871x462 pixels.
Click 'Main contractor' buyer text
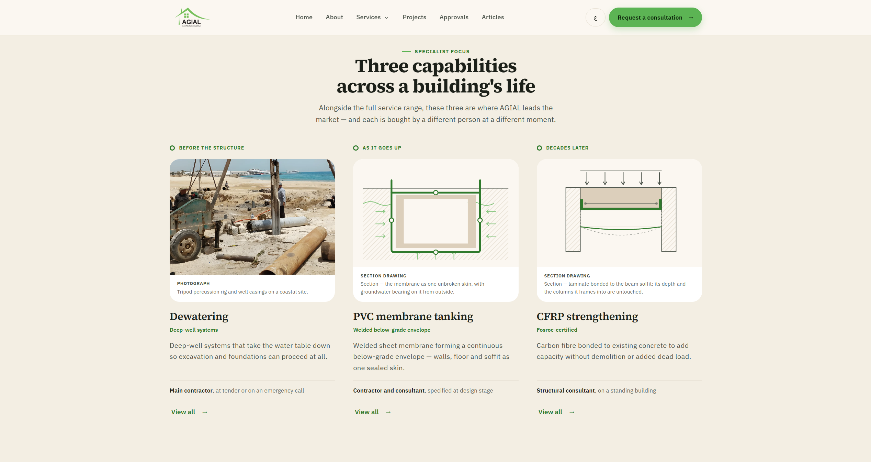(191, 390)
